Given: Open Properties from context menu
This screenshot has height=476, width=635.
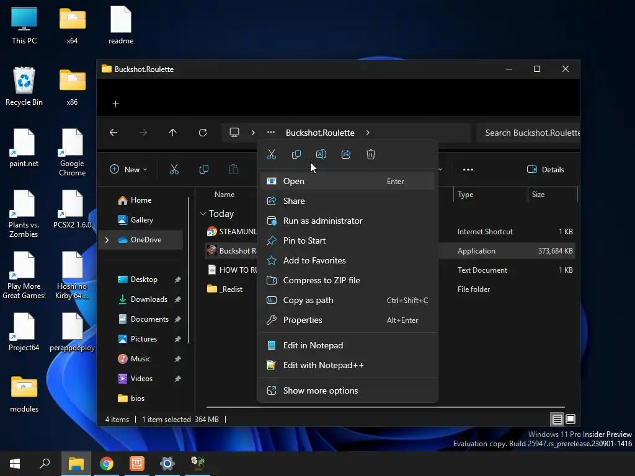Looking at the screenshot, I should point(347,320).
